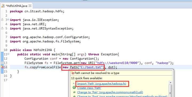Screen dimensions: 192x97
Task: Click the 'dst' variable on line 14
Action: click(x=111, y=67)
